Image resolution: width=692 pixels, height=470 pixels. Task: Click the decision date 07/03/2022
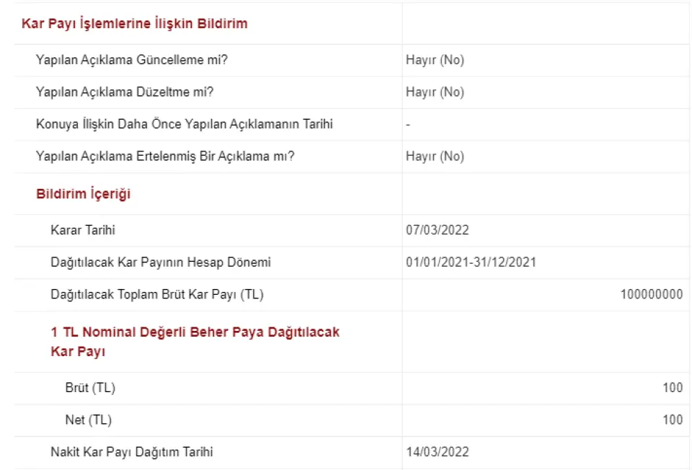(x=438, y=231)
